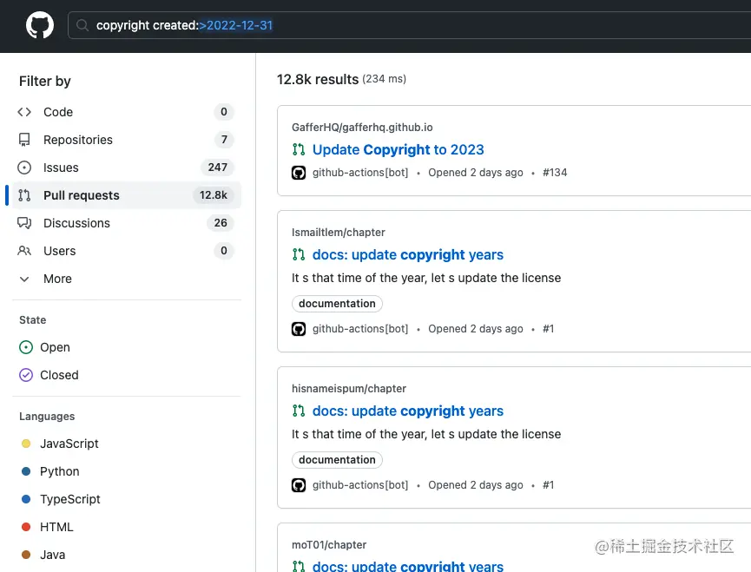This screenshot has height=572, width=751.
Task: Expand the More filters chevron
Action: click(x=24, y=279)
